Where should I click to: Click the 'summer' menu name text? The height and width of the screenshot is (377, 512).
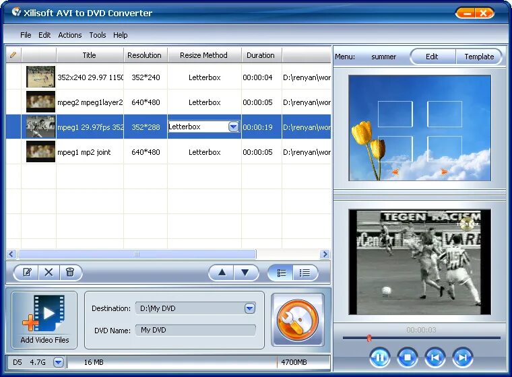tap(384, 57)
